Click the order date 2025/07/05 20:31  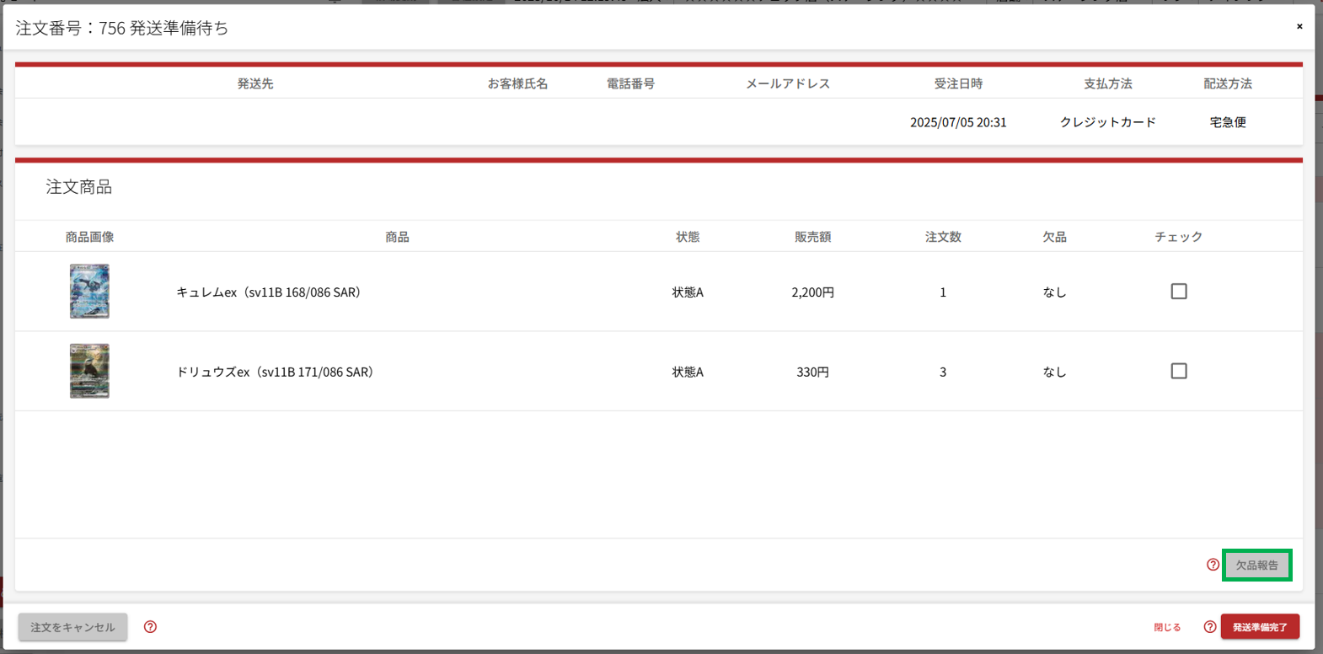[958, 122]
